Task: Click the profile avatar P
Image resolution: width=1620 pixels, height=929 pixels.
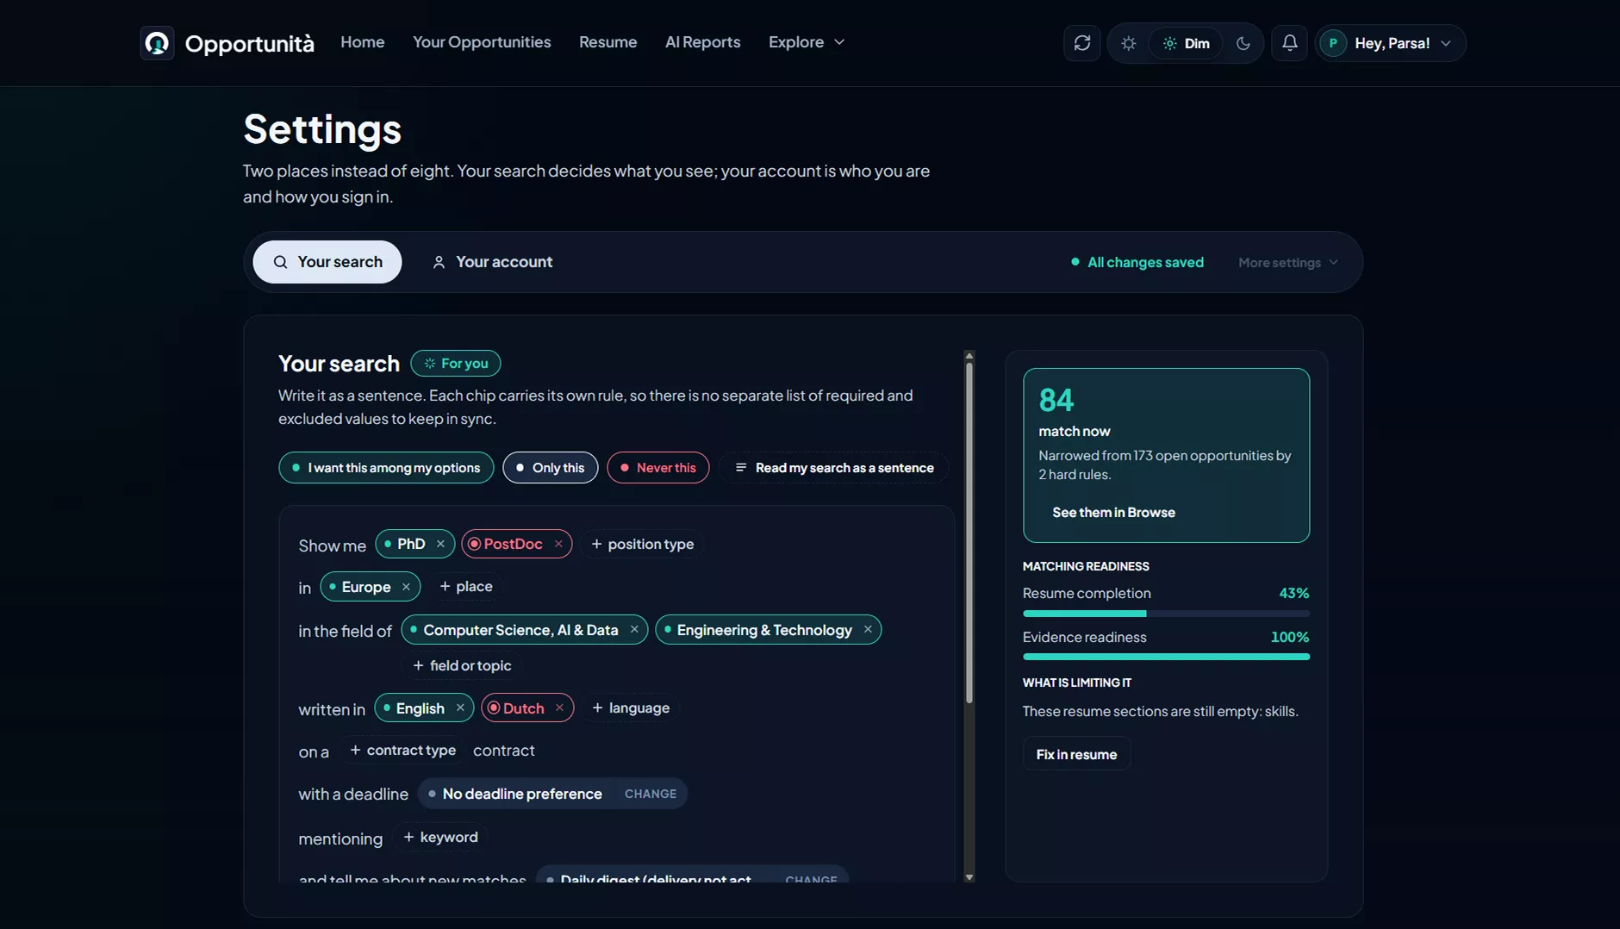Action: click(x=1333, y=43)
